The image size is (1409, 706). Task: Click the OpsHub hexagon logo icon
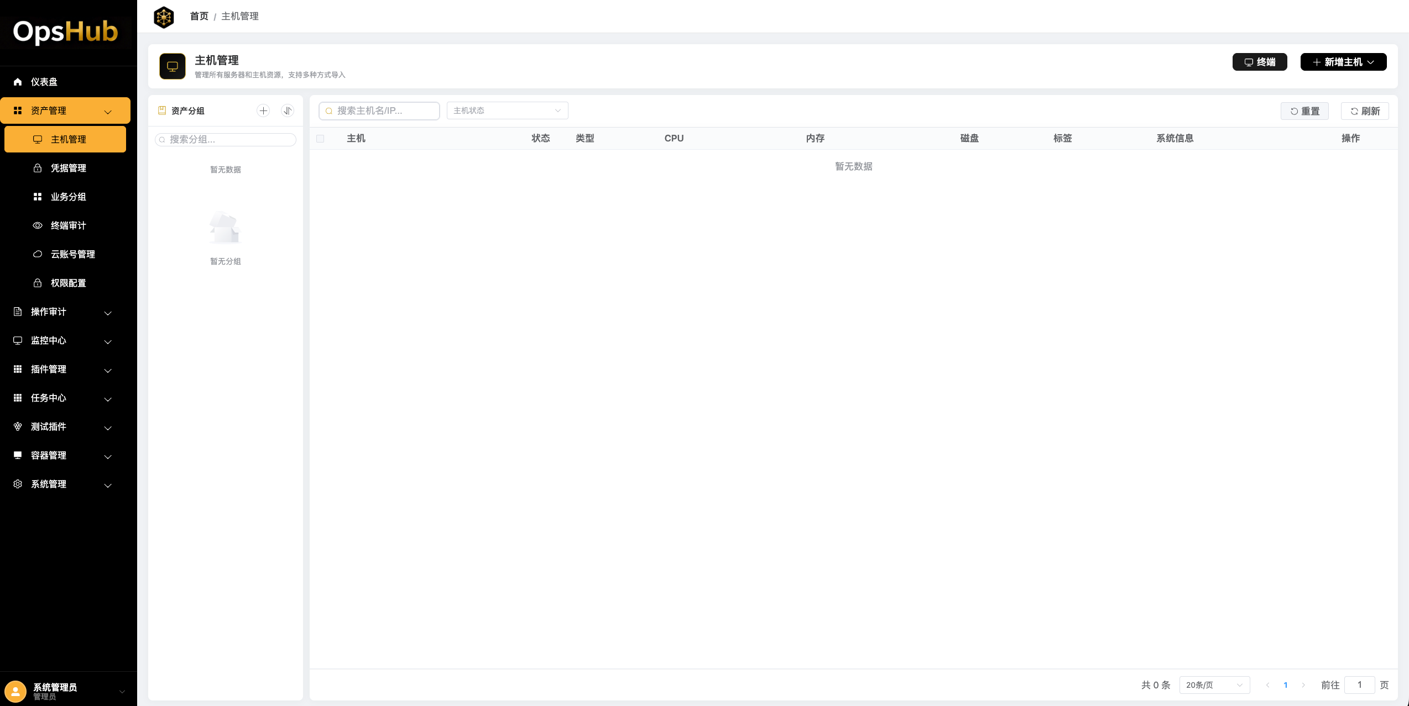click(x=164, y=17)
